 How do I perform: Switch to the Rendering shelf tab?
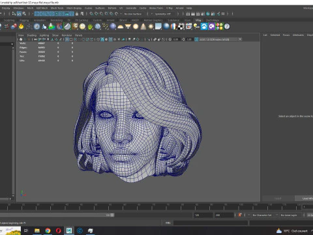(x=57, y=20)
